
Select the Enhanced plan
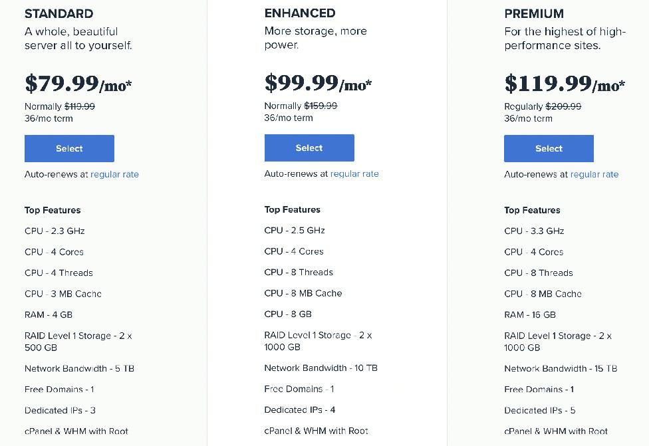click(x=309, y=148)
